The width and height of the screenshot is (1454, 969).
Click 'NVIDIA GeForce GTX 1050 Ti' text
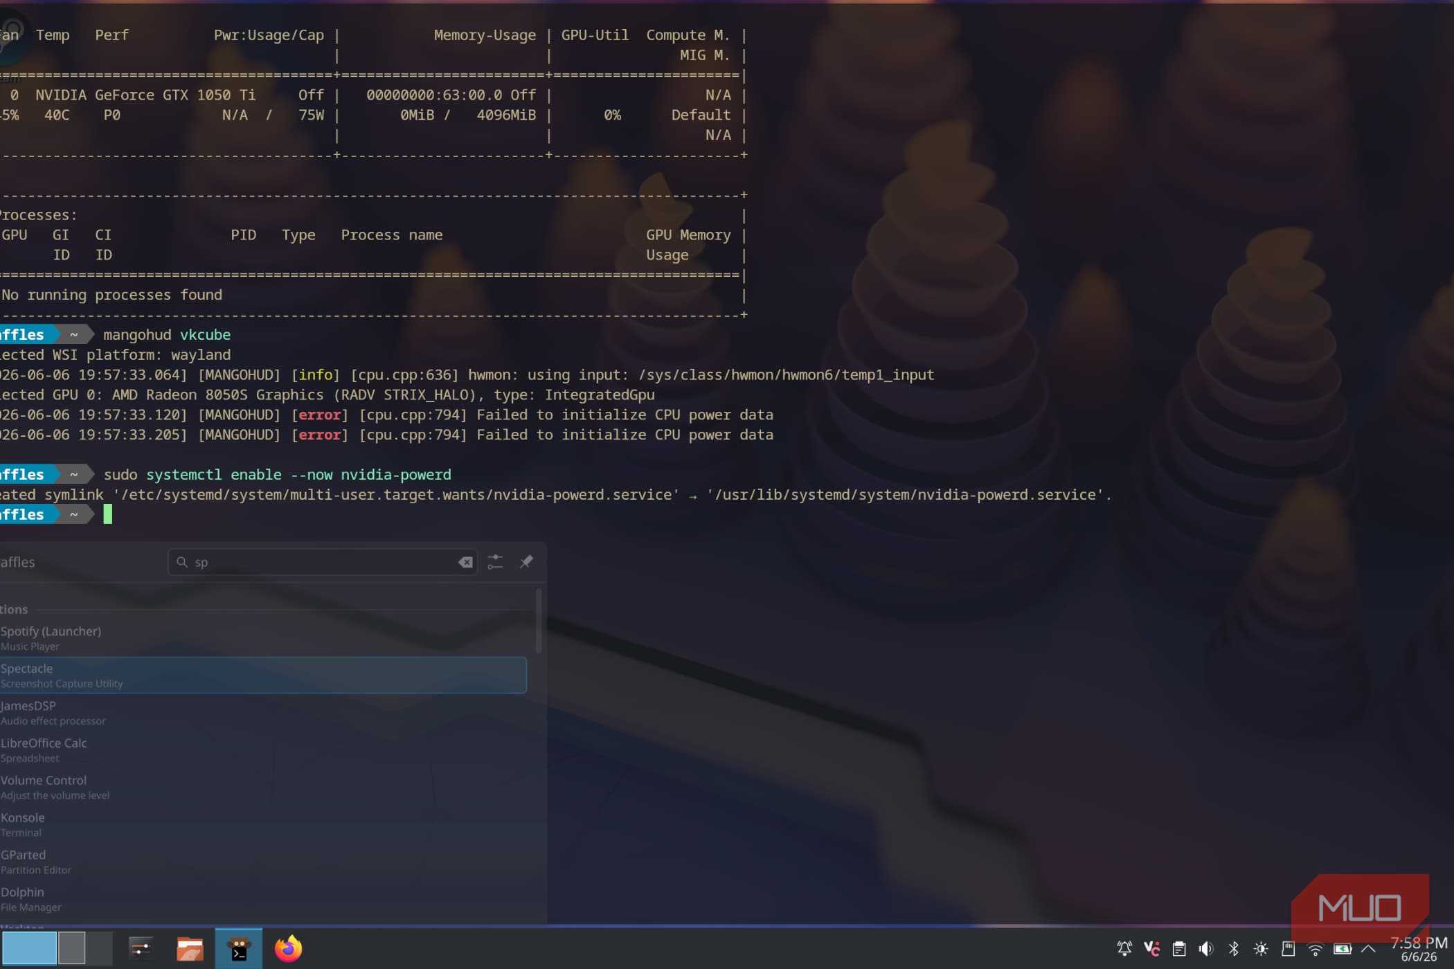click(x=145, y=95)
